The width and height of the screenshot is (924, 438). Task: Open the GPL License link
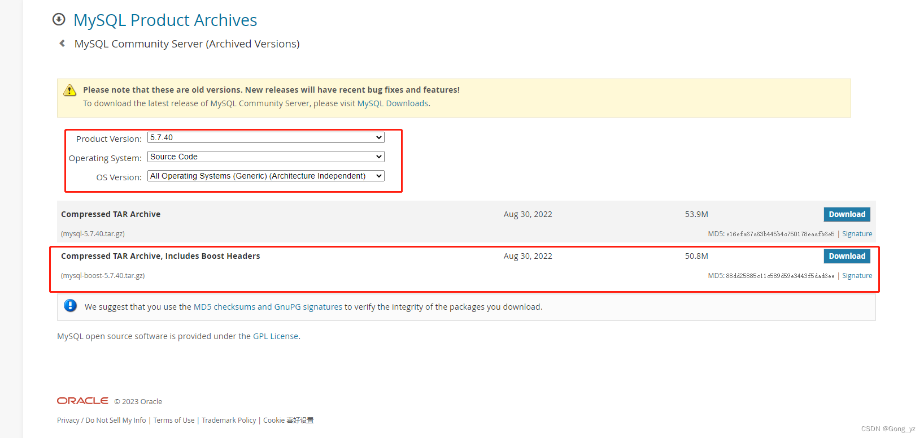[x=276, y=336]
